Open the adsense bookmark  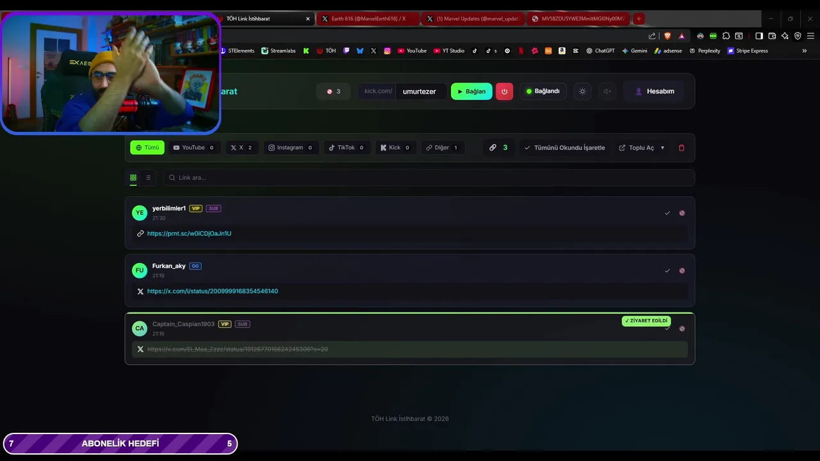(668, 51)
